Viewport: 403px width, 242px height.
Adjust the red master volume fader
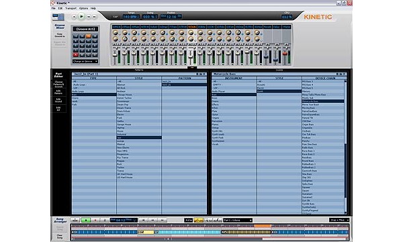point(285,54)
